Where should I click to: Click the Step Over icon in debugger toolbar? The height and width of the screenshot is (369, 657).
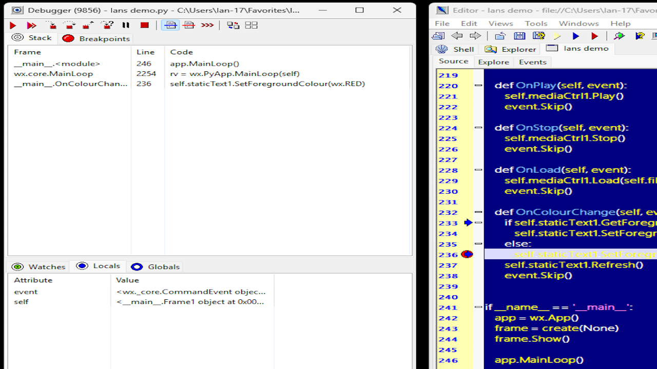[x=69, y=25]
